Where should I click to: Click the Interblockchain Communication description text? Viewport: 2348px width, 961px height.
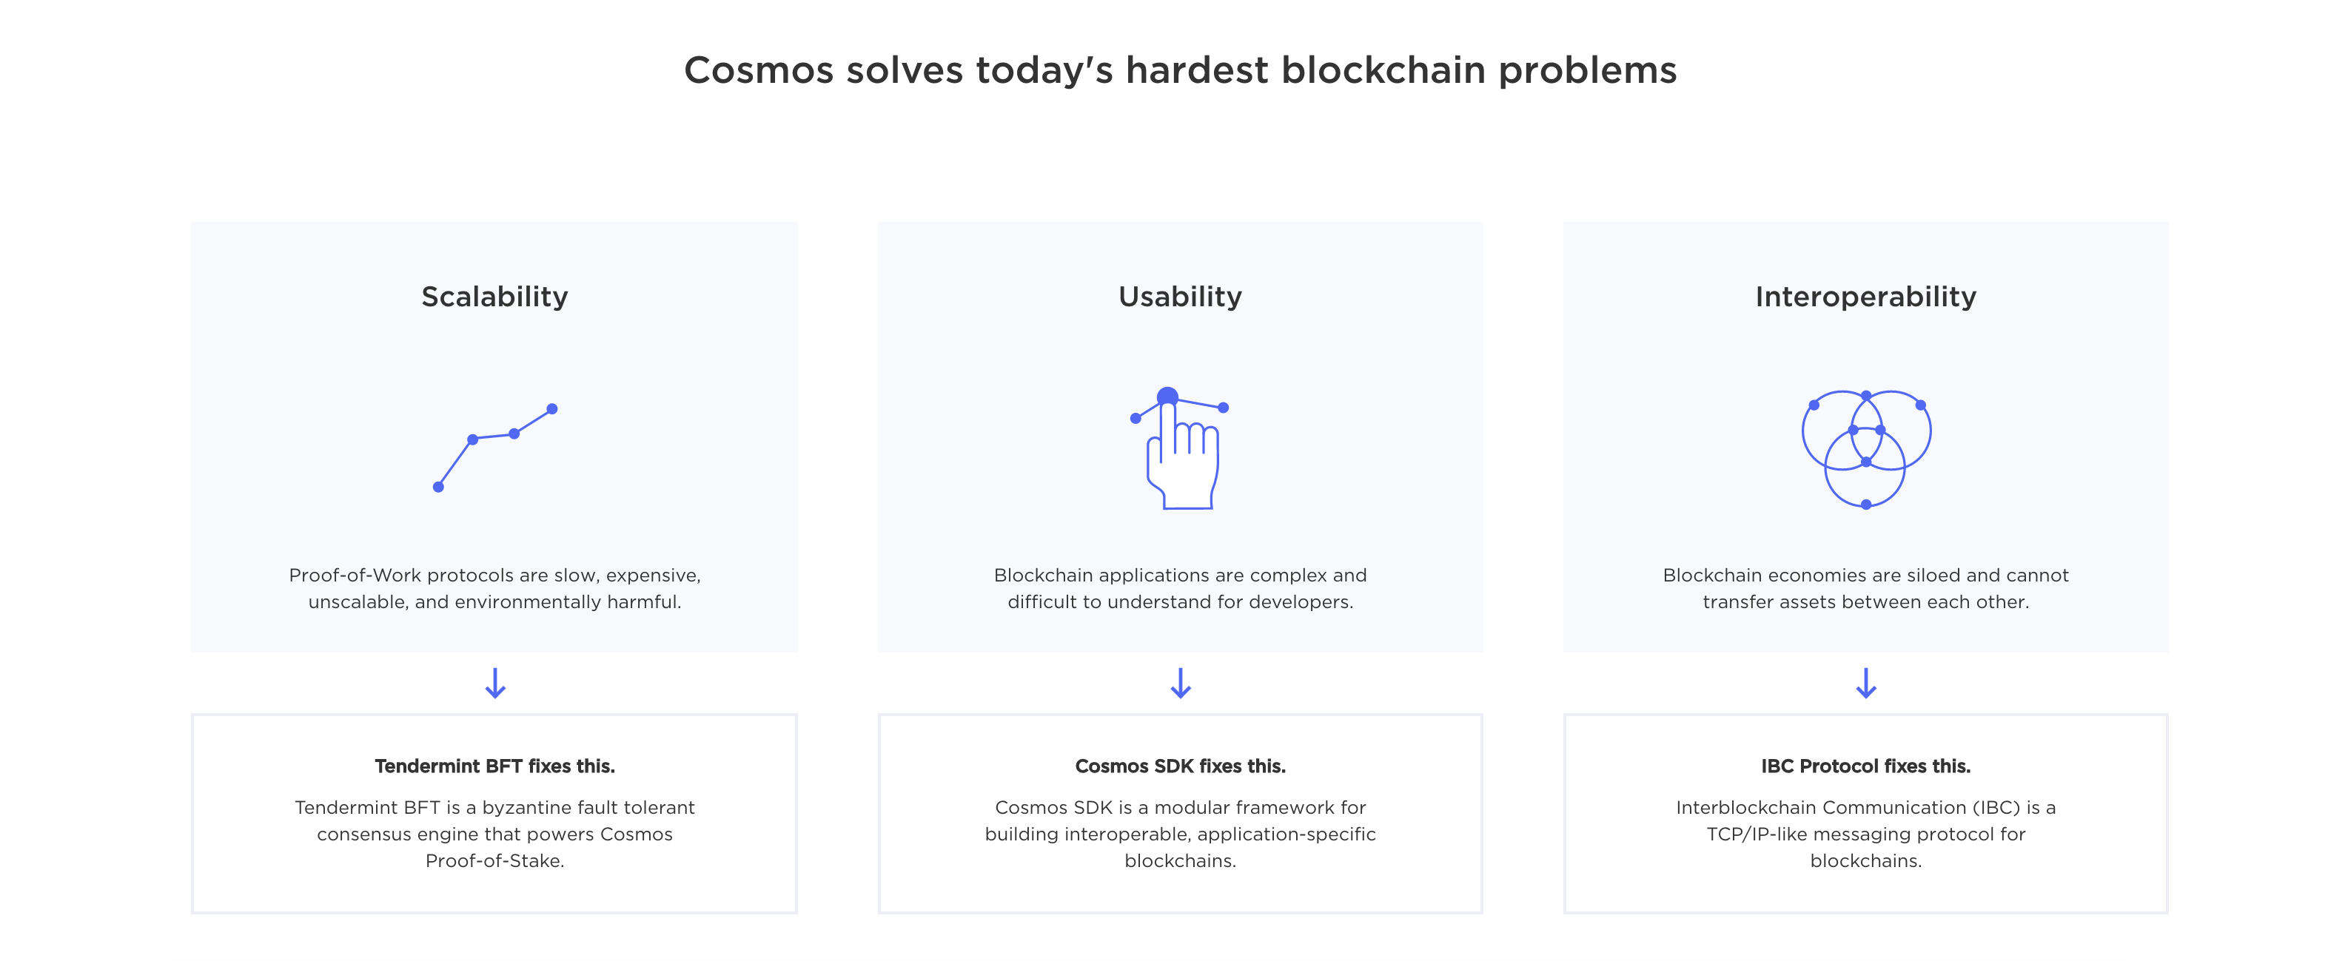pyautogui.click(x=1866, y=834)
